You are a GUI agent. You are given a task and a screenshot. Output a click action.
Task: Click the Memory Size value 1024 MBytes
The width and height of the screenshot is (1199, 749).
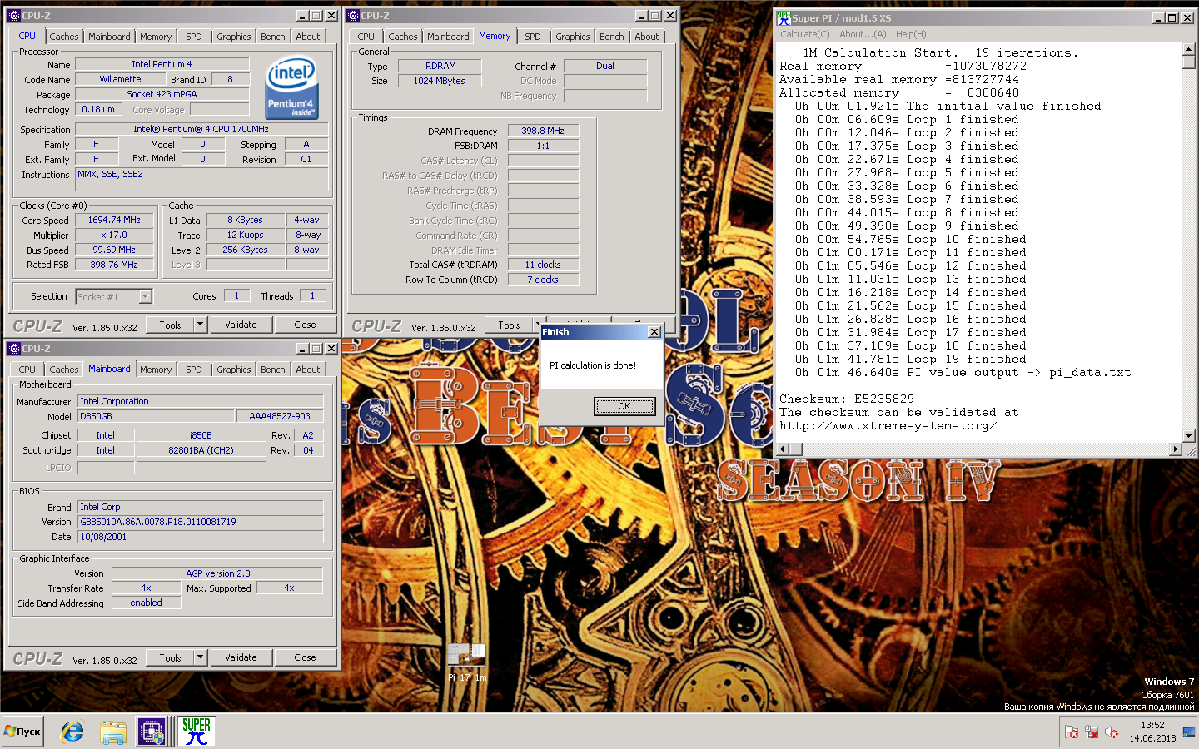[440, 81]
